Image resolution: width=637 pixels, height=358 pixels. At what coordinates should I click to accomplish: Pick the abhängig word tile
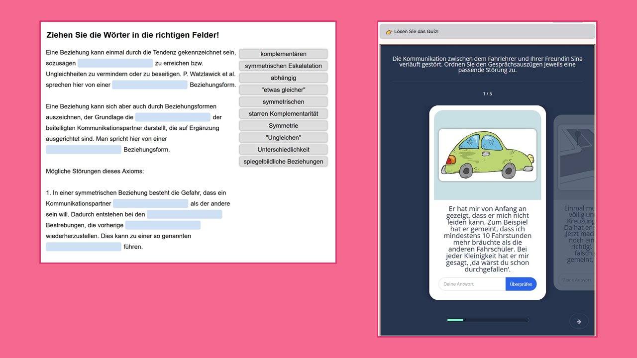[283, 78]
